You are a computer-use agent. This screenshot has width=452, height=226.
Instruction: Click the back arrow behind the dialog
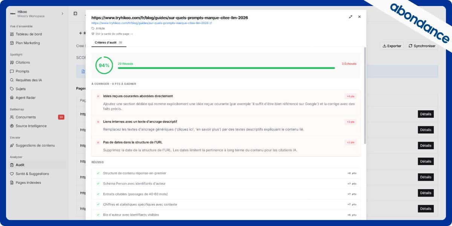pos(81,33)
